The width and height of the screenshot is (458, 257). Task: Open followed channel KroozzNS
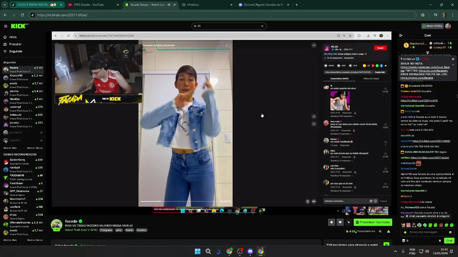[23, 77]
